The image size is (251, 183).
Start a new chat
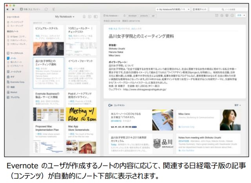(x=200, y=9)
